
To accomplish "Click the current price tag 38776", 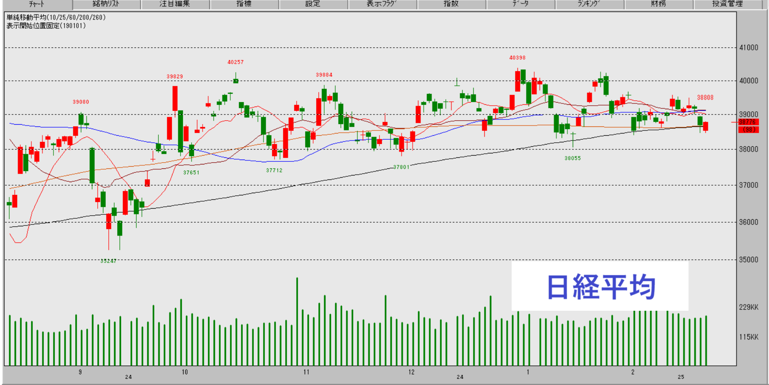I will pos(748,122).
